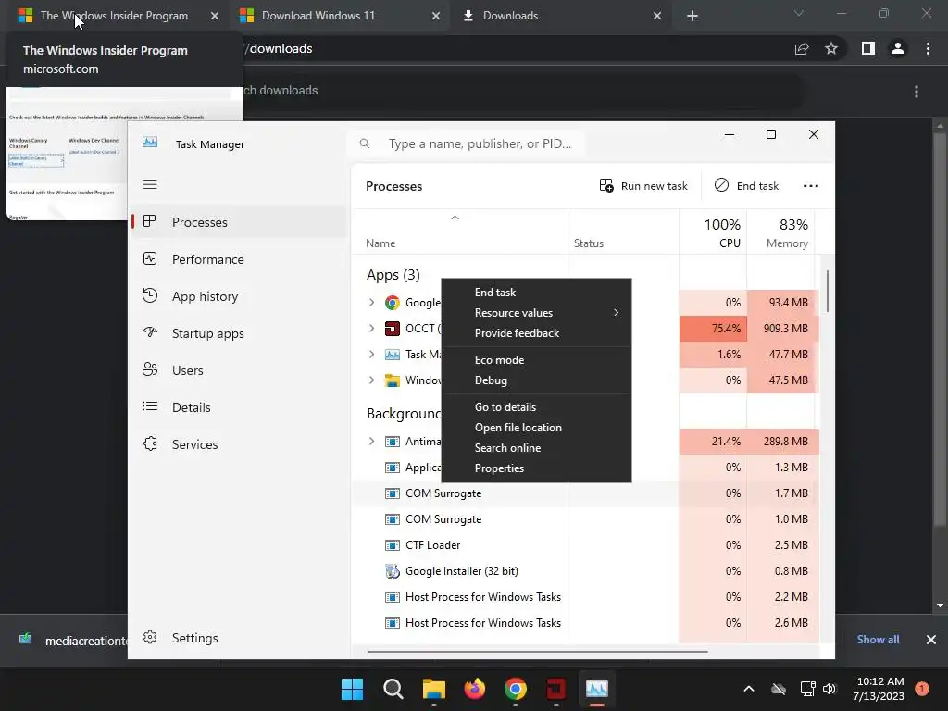Choose Open file location
948x711 pixels.
tap(536, 428)
